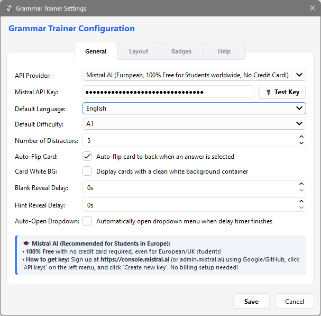This screenshot has width=321, height=316.
Task: Open the Badges tab
Action: pyautogui.click(x=181, y=51)
